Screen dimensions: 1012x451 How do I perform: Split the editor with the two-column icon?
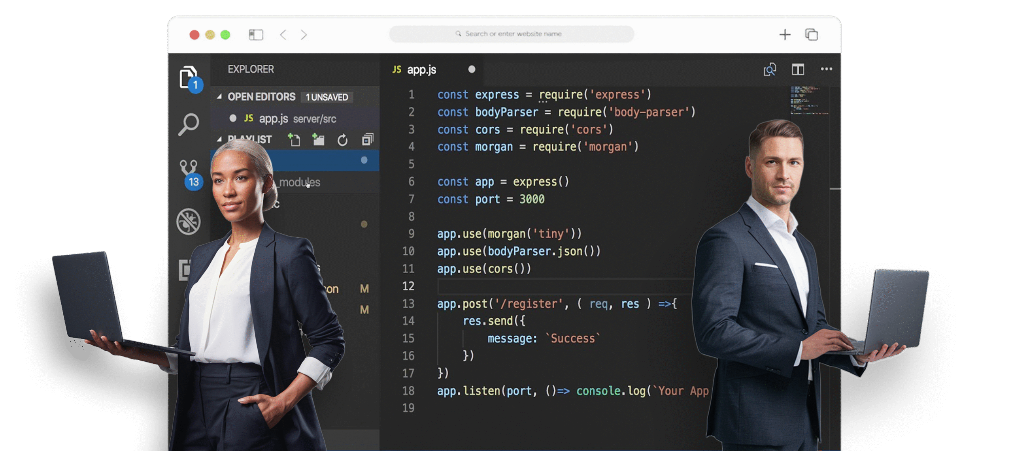(x=798, y=70)
